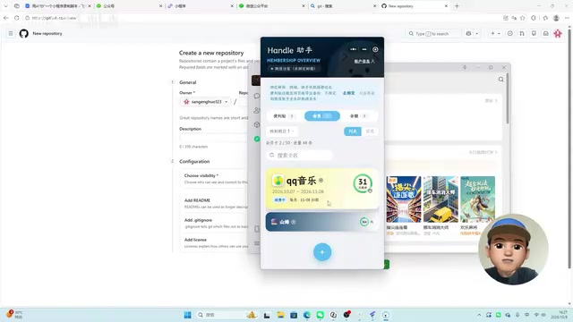573x322 pixels.
Task: Open the GitHub home logo
Action: 24,34
